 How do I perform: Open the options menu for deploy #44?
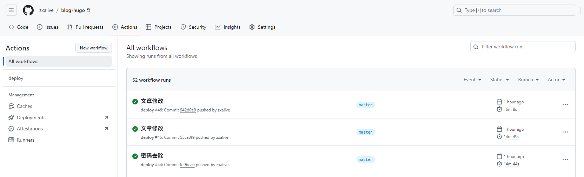click(565, 159)
